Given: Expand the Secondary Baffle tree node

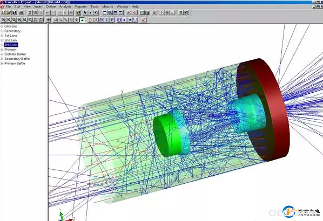Looking at the screenshot, I should 2,59.
